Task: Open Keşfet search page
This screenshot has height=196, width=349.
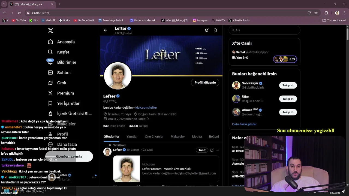Action: tap(59, 52)
